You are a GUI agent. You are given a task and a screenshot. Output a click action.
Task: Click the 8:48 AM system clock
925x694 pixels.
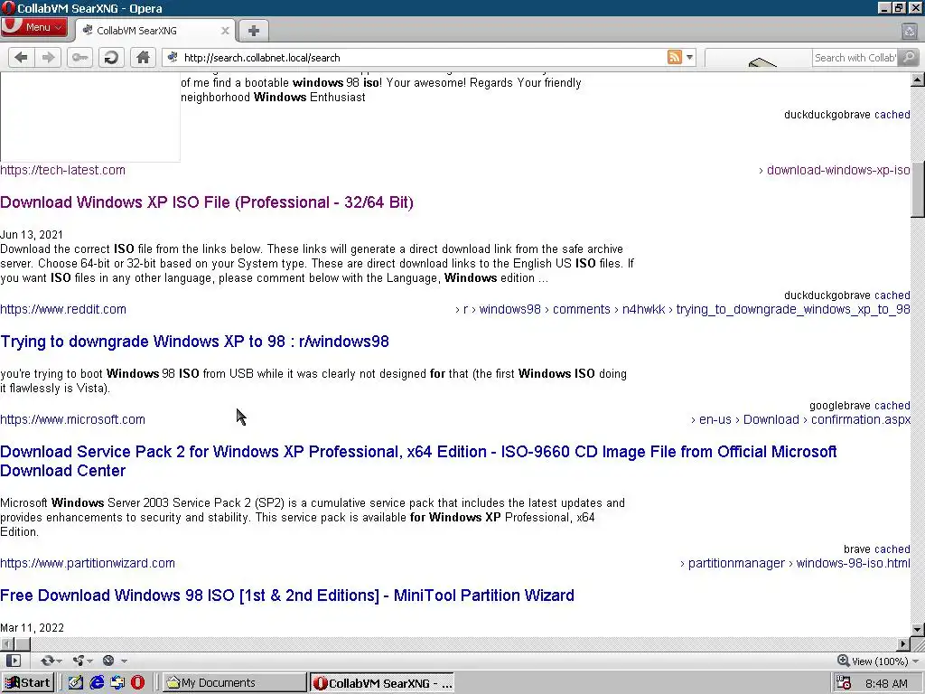886,683
